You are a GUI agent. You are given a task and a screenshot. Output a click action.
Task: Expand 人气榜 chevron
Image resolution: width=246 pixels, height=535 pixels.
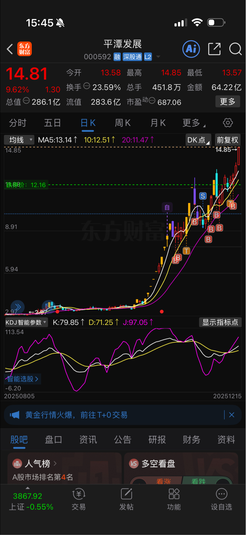pos(55,463)
